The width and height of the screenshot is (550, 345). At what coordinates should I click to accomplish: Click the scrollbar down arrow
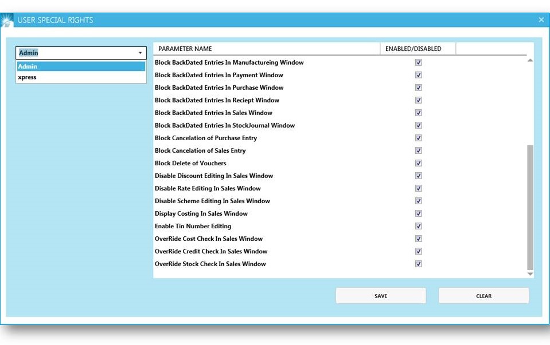click(x=530, y=272)
